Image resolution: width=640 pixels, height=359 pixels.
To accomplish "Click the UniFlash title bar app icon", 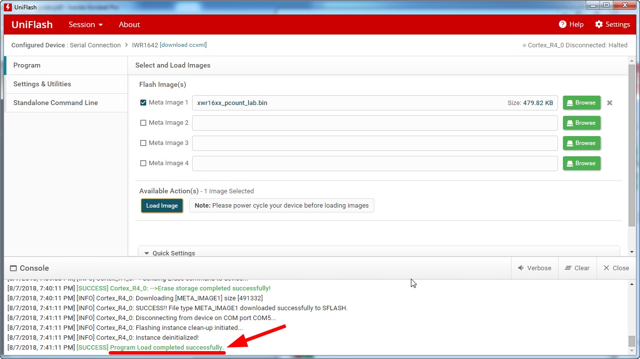I will coord(7,7).
